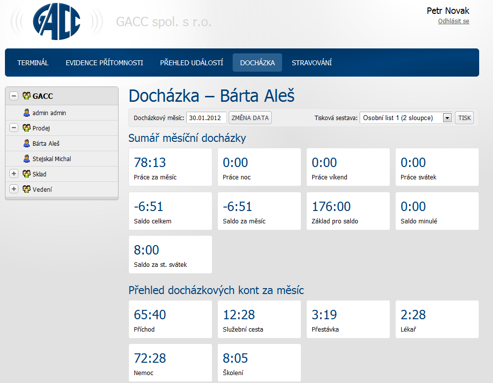Screen dimensions: 493x383
Task: Click the Přestávka 3:19 tile
Action: [348, 319]
